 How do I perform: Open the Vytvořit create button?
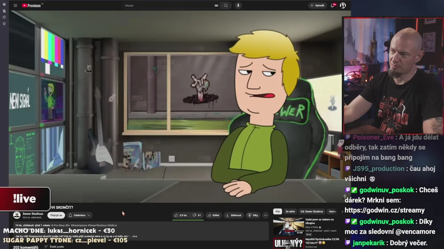317,6
